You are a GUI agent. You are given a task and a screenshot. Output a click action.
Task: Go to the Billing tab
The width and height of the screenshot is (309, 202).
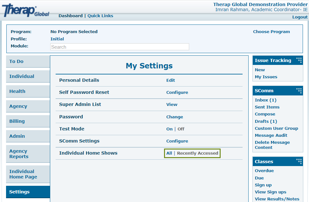(x=28, y=121)
